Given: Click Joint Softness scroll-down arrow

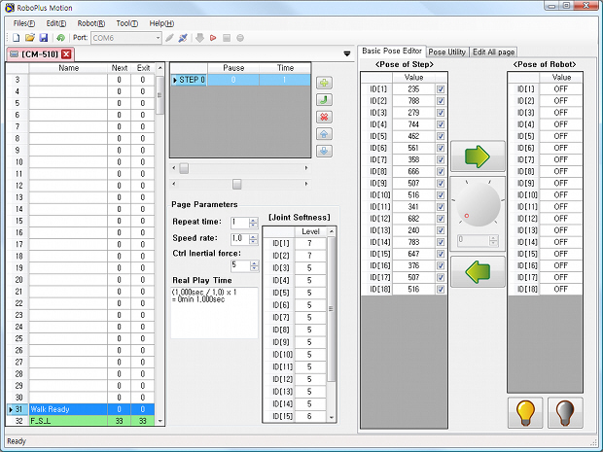Looking at the screenshot, I should click(332, 418).
